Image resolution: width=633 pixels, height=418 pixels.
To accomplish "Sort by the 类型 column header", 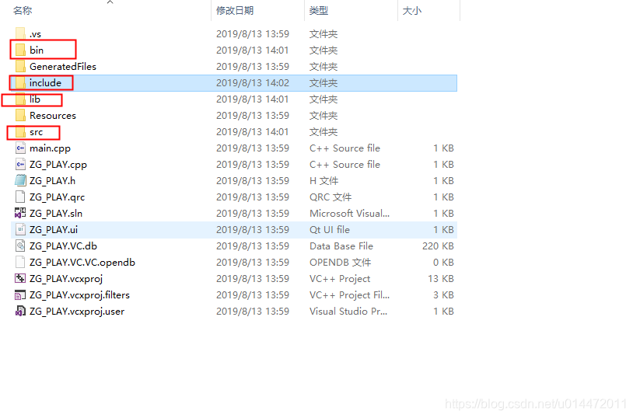I will click(319, 11).
